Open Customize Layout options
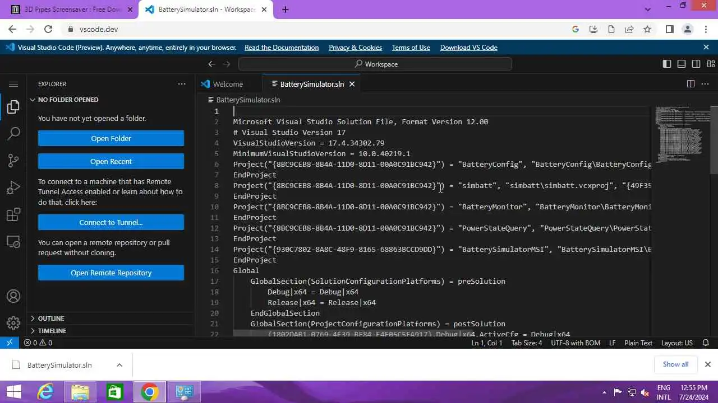 click(711, 64)
